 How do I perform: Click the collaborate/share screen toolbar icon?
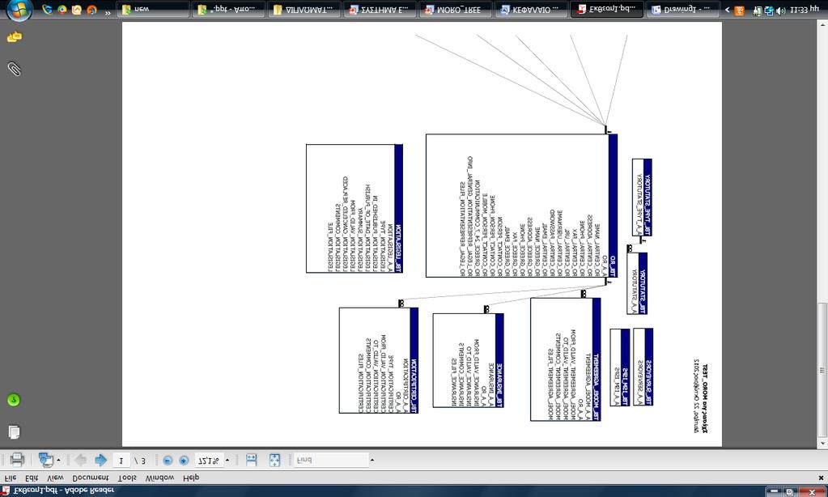point(46,460)
